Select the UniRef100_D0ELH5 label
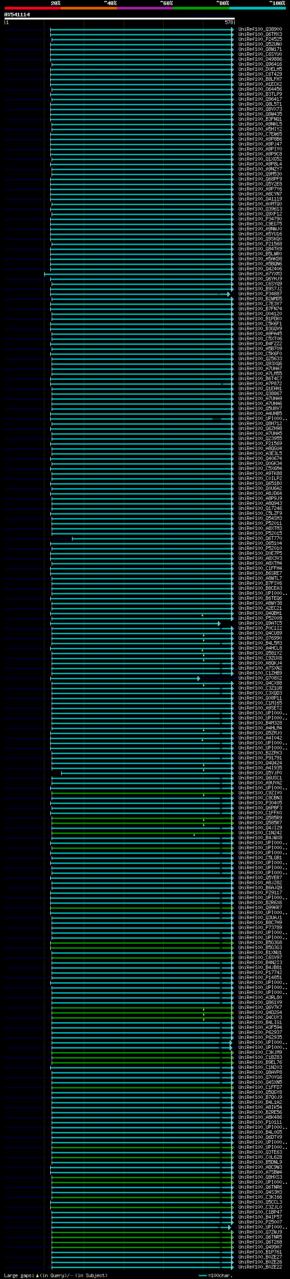The width and height of the screenshot is (290, 1279). pos(260,69)
